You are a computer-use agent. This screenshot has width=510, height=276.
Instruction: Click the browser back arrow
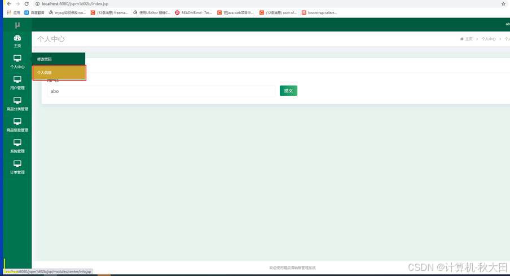click(x=9, y=4)
